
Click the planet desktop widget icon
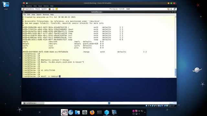point(197,70)
